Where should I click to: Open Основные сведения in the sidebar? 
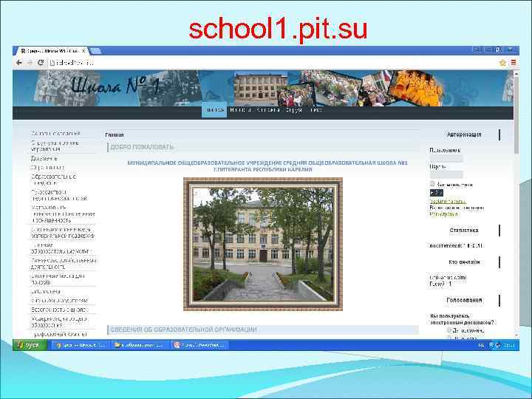pos(55,133)
